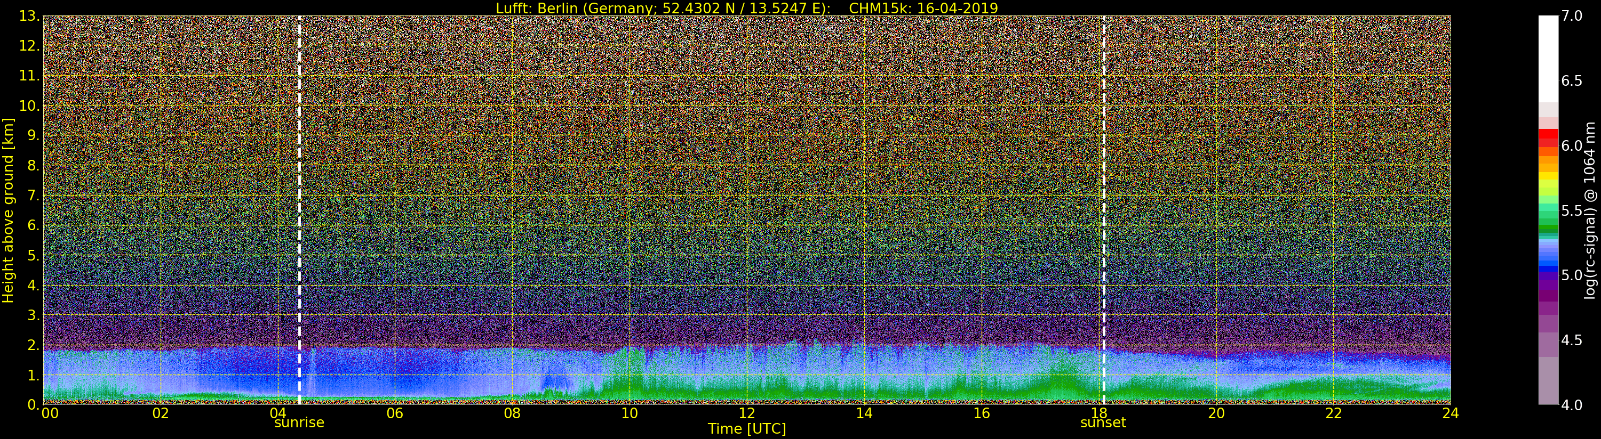The image size is (1601, 439).
Task: Click the '20' tick on the time axis
Action: click(x=1216, y=413)
